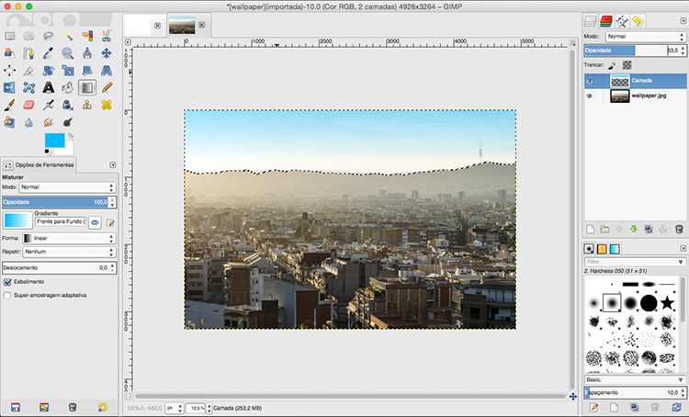Viewport: 689px width, 417px height.
Task: Hide the Camada layer
Action: (x=589, y=81)
